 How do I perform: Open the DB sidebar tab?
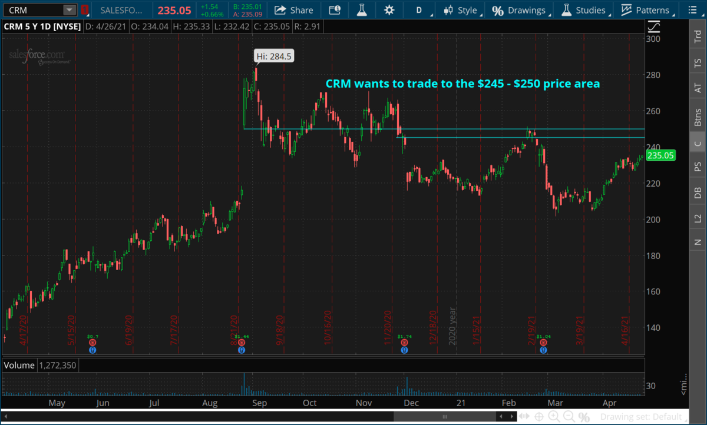tap(698, 192)
